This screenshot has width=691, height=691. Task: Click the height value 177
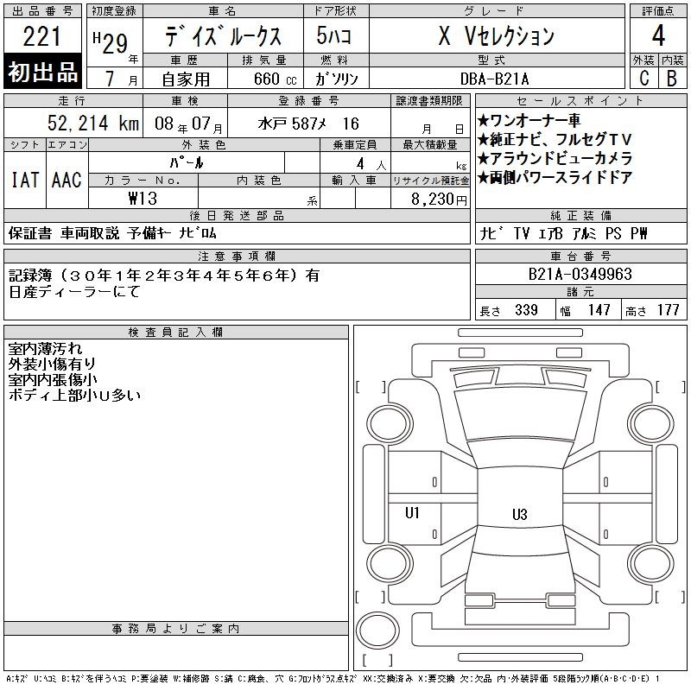(x=668, y=310)
